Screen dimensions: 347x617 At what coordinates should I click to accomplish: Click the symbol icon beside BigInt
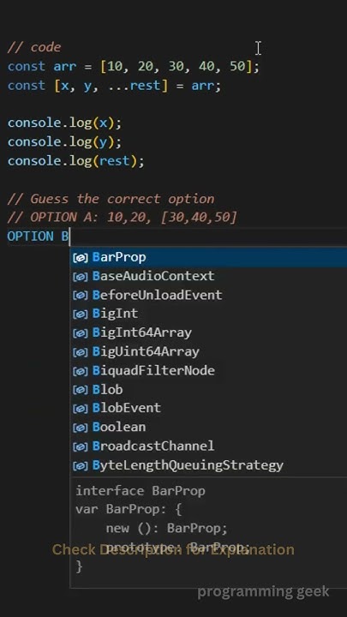(x=81, y=314)
